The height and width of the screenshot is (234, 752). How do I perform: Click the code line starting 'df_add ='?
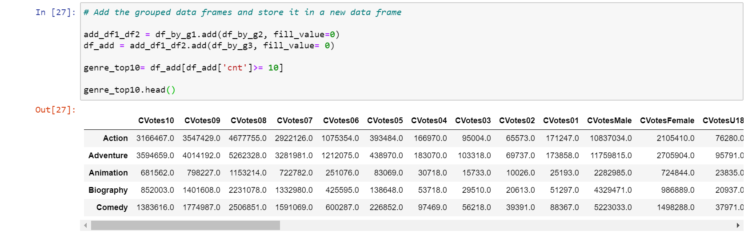(209, 46)
